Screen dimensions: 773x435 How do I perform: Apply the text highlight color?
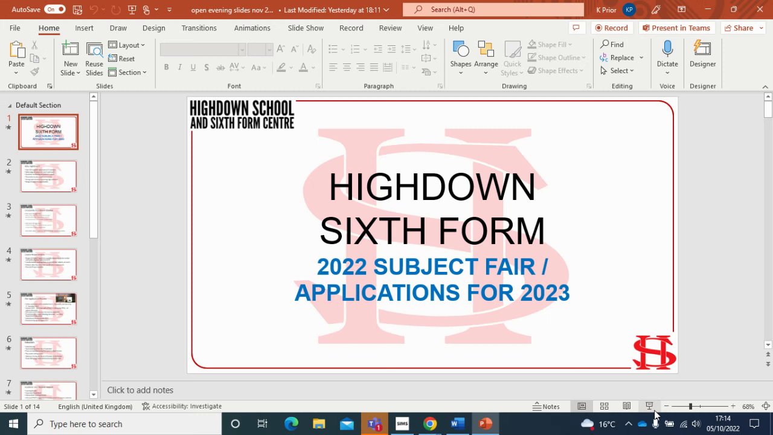281,67
